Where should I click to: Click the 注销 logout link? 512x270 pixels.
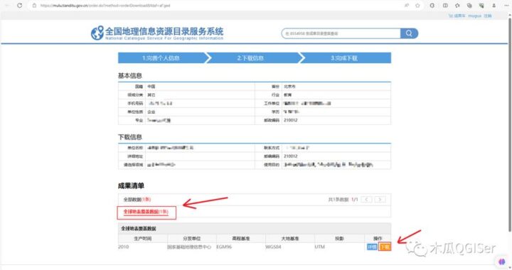click(488, 16)
